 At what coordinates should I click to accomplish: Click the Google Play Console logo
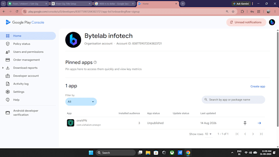pos(25,22)
